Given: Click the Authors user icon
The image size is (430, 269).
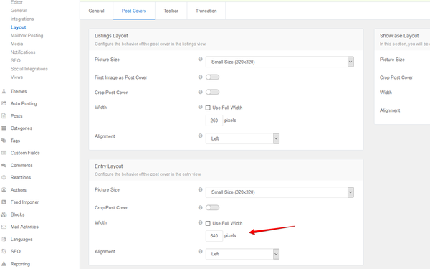Looking at the screenshot, I should pyautogui.click(x=4, y=189).
